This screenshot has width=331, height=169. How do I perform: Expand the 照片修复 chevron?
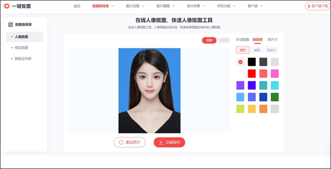pyautogui.click(x=204, y=6)
